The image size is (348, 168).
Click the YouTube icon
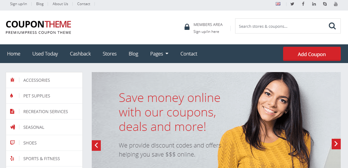click(x=336, y=4)
